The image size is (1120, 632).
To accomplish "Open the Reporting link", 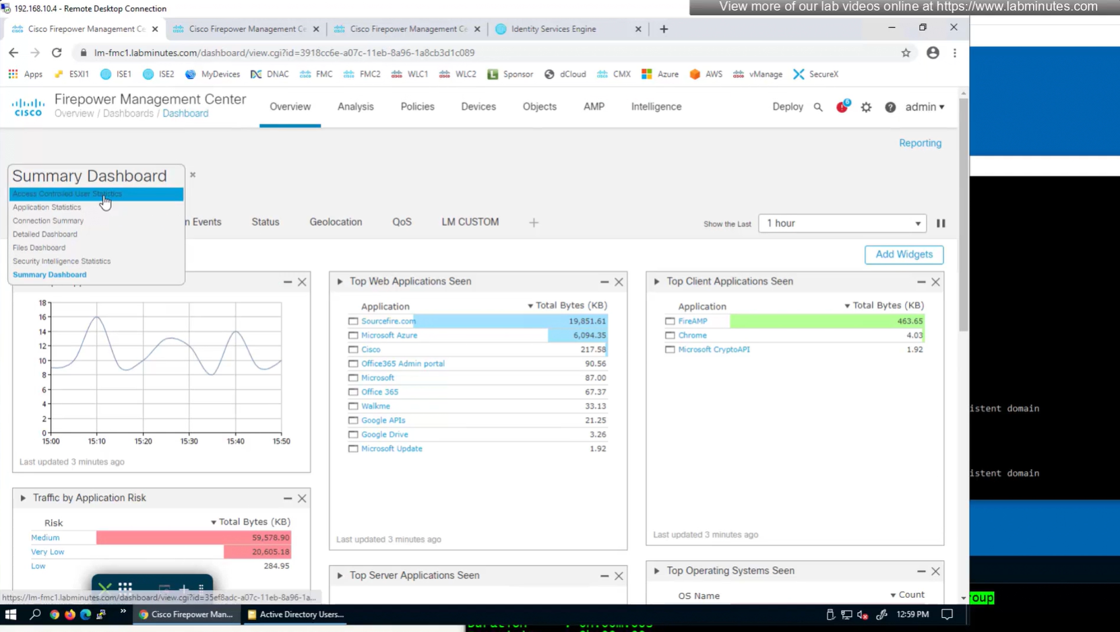I will click(920, 143).
